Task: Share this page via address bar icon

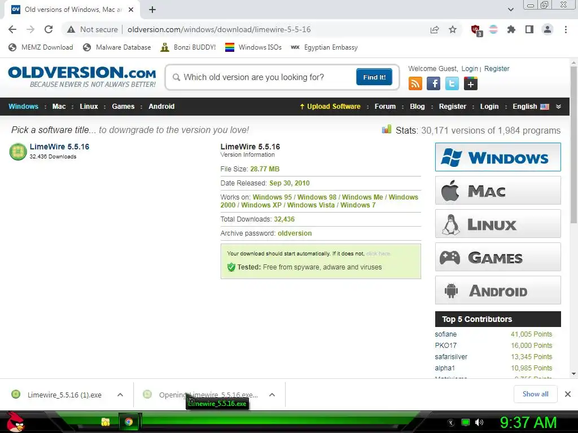Action: tap(435, 29)
